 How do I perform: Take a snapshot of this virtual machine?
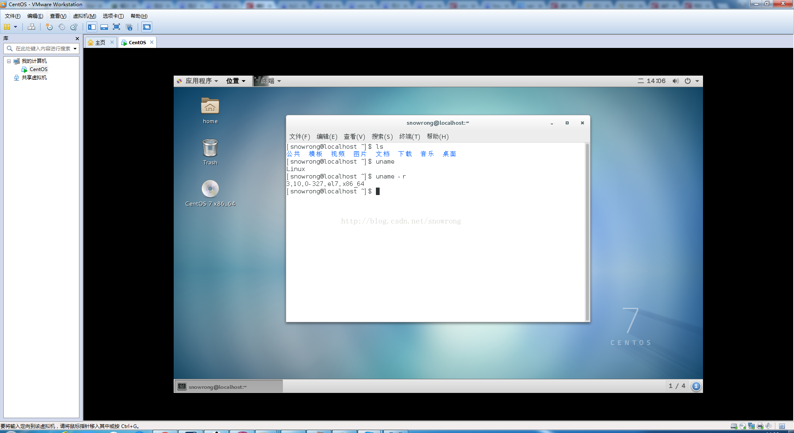pyautogui.click(x=49, y=27)
